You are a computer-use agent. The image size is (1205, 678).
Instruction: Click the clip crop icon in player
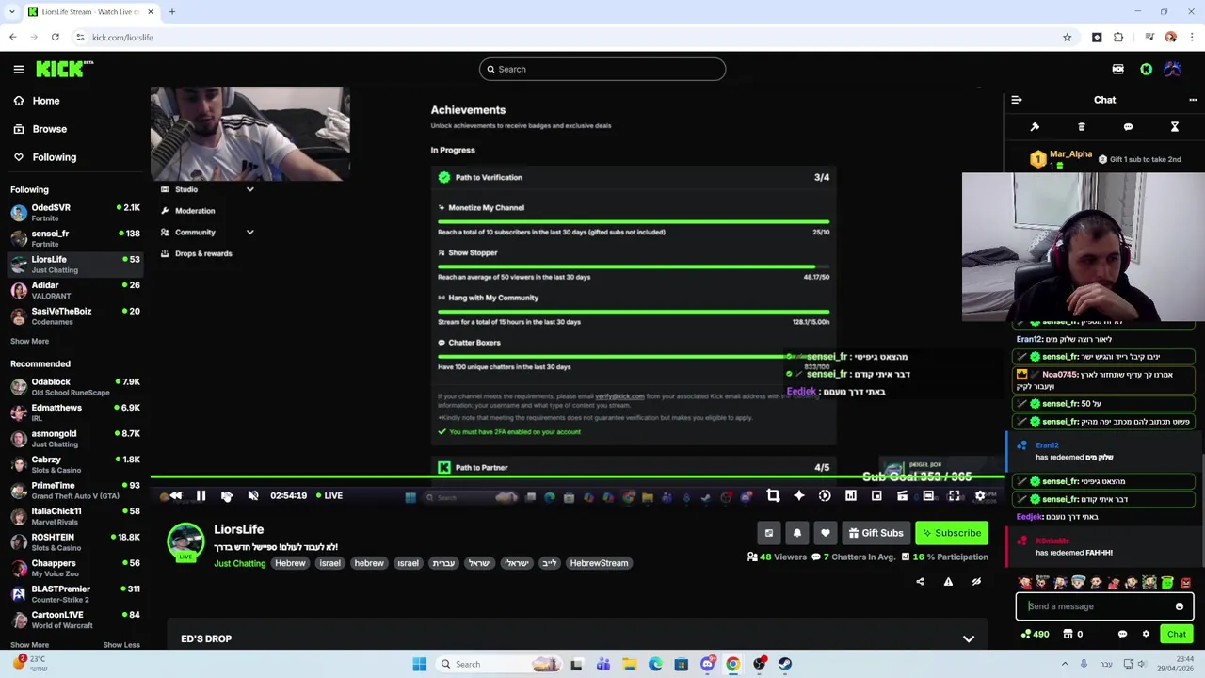773,496
